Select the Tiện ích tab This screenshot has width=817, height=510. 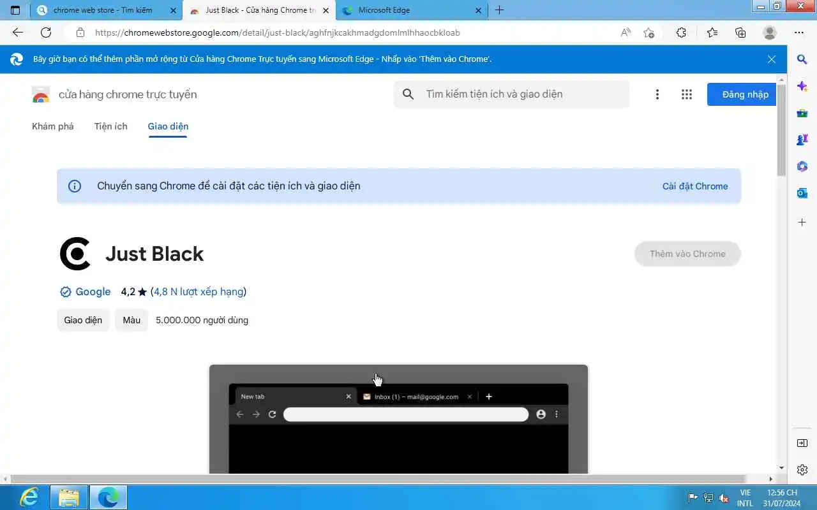click(x=111, y=126)
